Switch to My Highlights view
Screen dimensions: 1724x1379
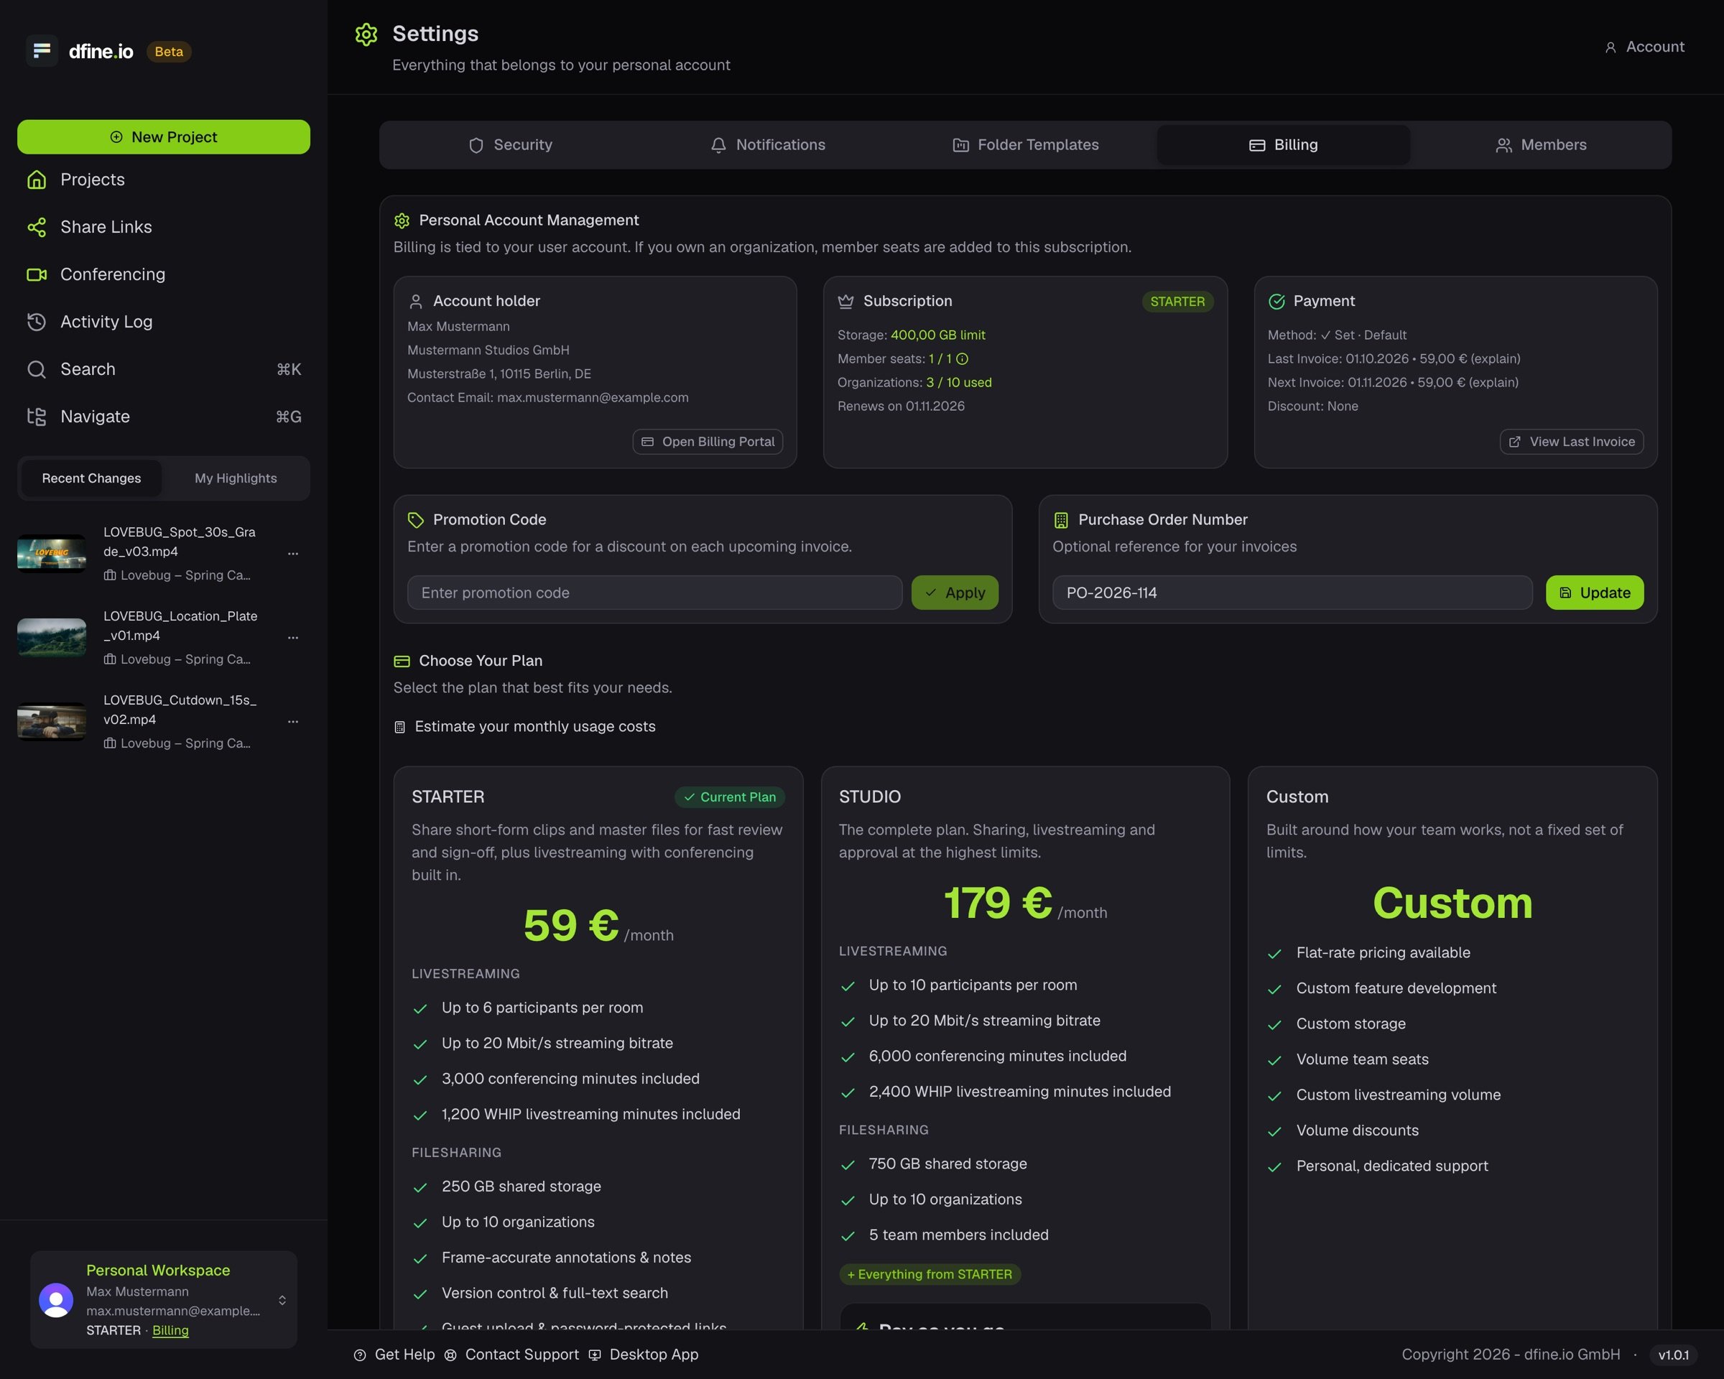(236, 478)
